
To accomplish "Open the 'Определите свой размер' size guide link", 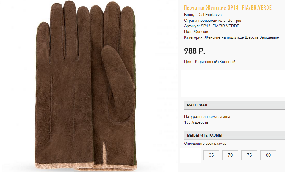I will pyautogui.click(x=205, y=144).
